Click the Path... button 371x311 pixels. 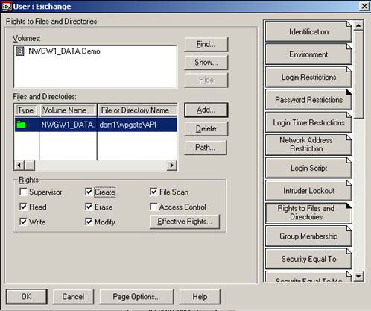click(206, 148)
